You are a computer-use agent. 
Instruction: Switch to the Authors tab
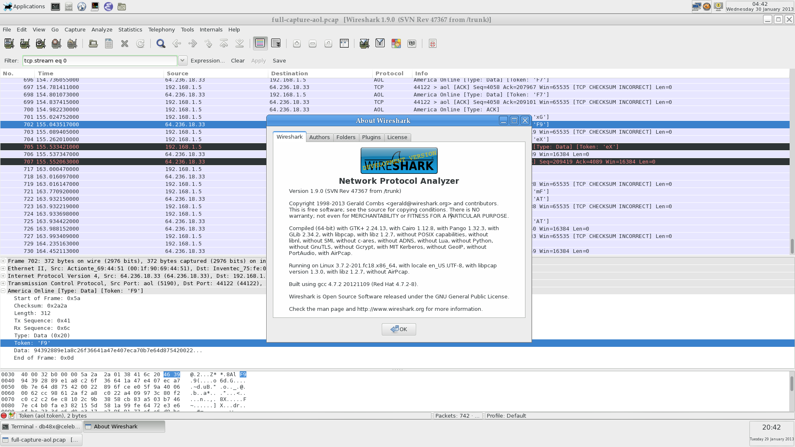pos(320,137)
